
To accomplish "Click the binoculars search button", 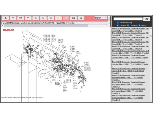I will pos(147,19).
